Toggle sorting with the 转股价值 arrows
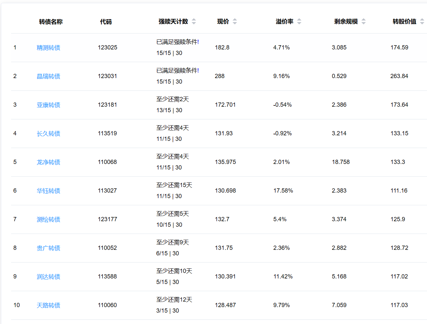This screenshot has width=427, height=324. point(422,21)
